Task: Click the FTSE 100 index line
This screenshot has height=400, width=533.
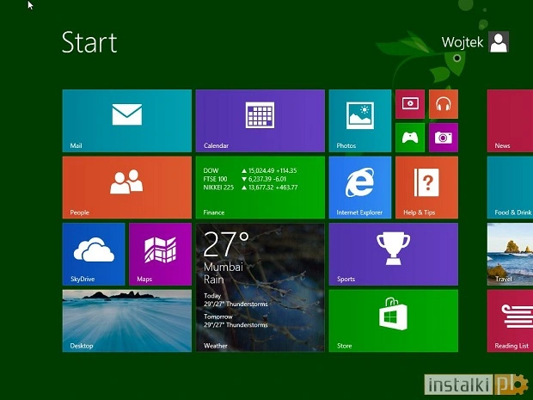Action: tap(245, 179)
